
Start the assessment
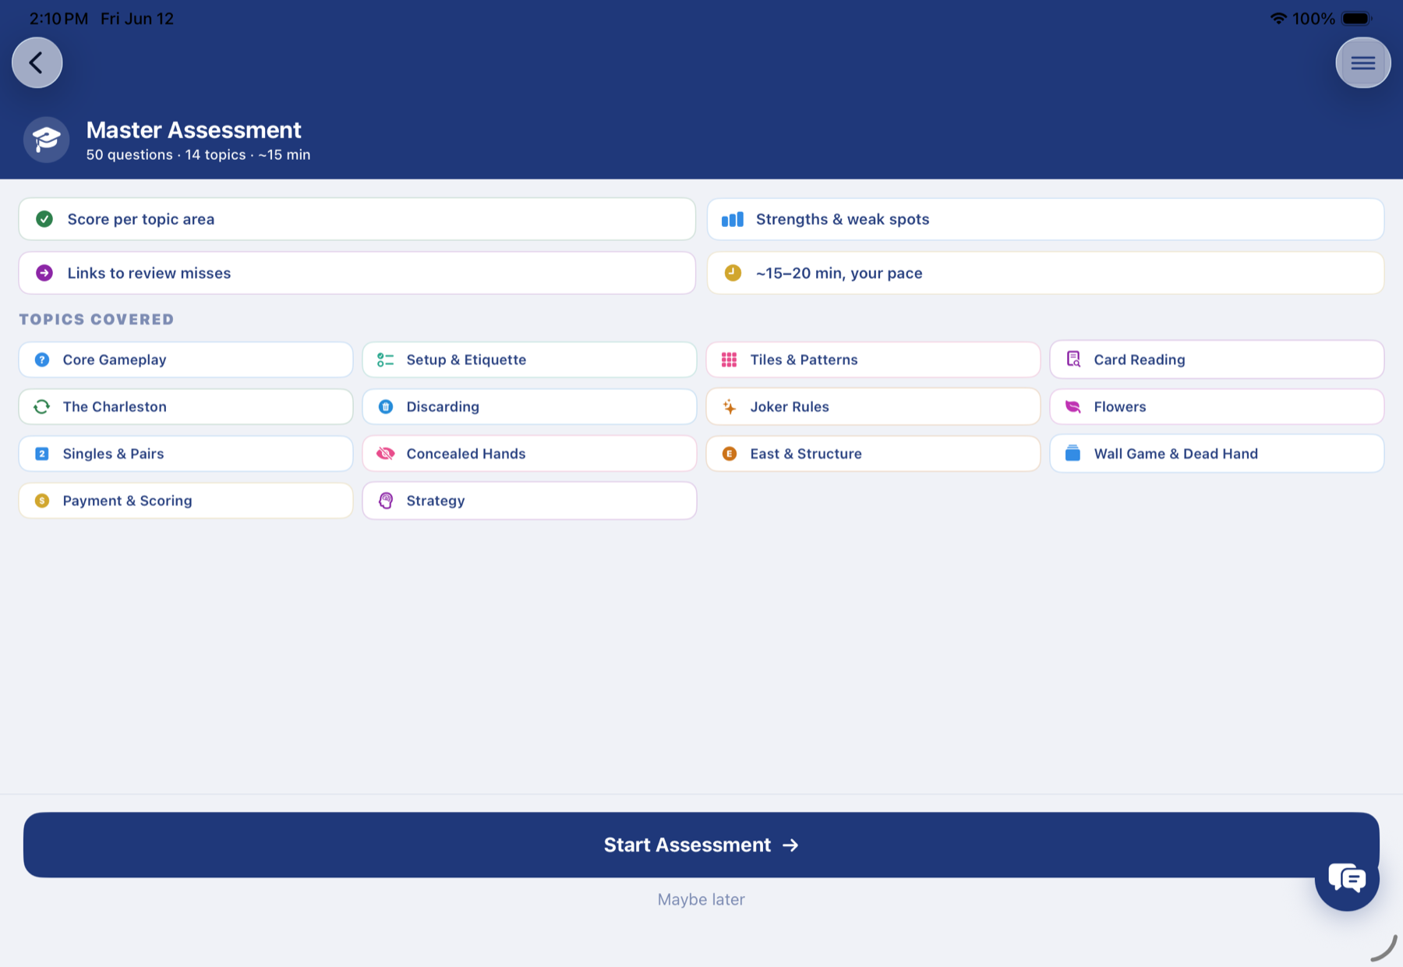coord(701,845)
